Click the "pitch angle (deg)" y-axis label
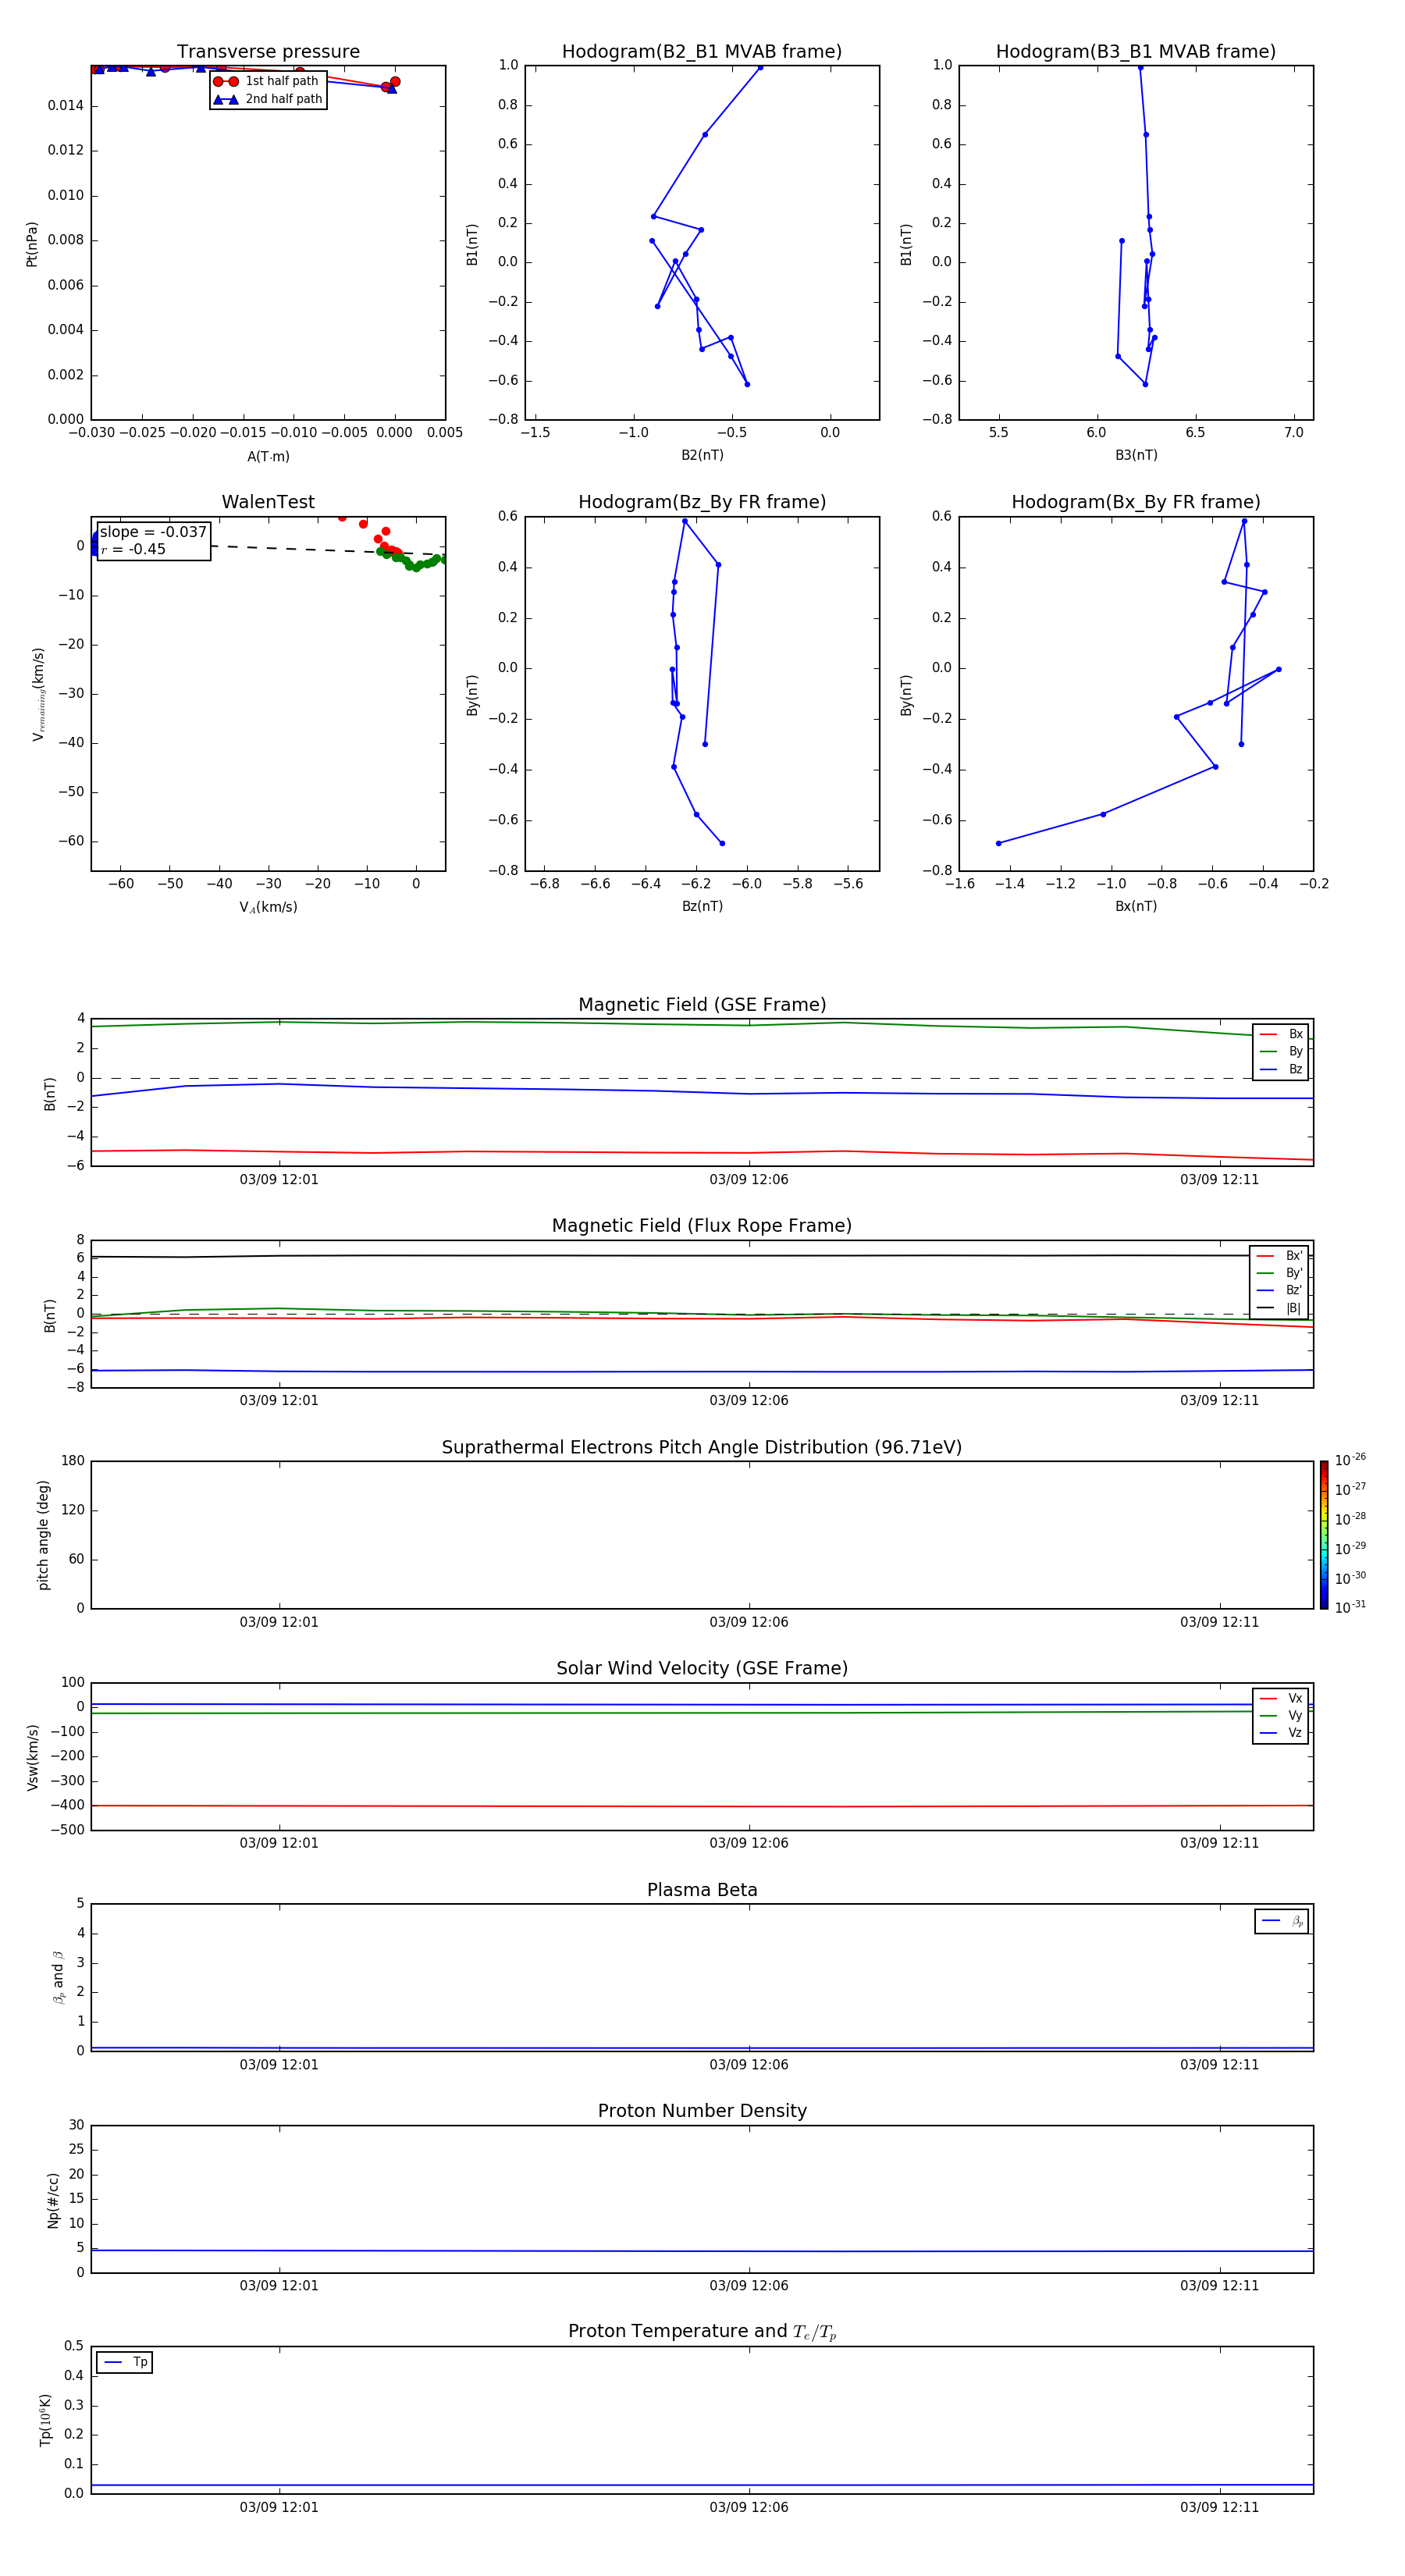Viewport: 1405px width, 2576px height. click(43, 1535)
